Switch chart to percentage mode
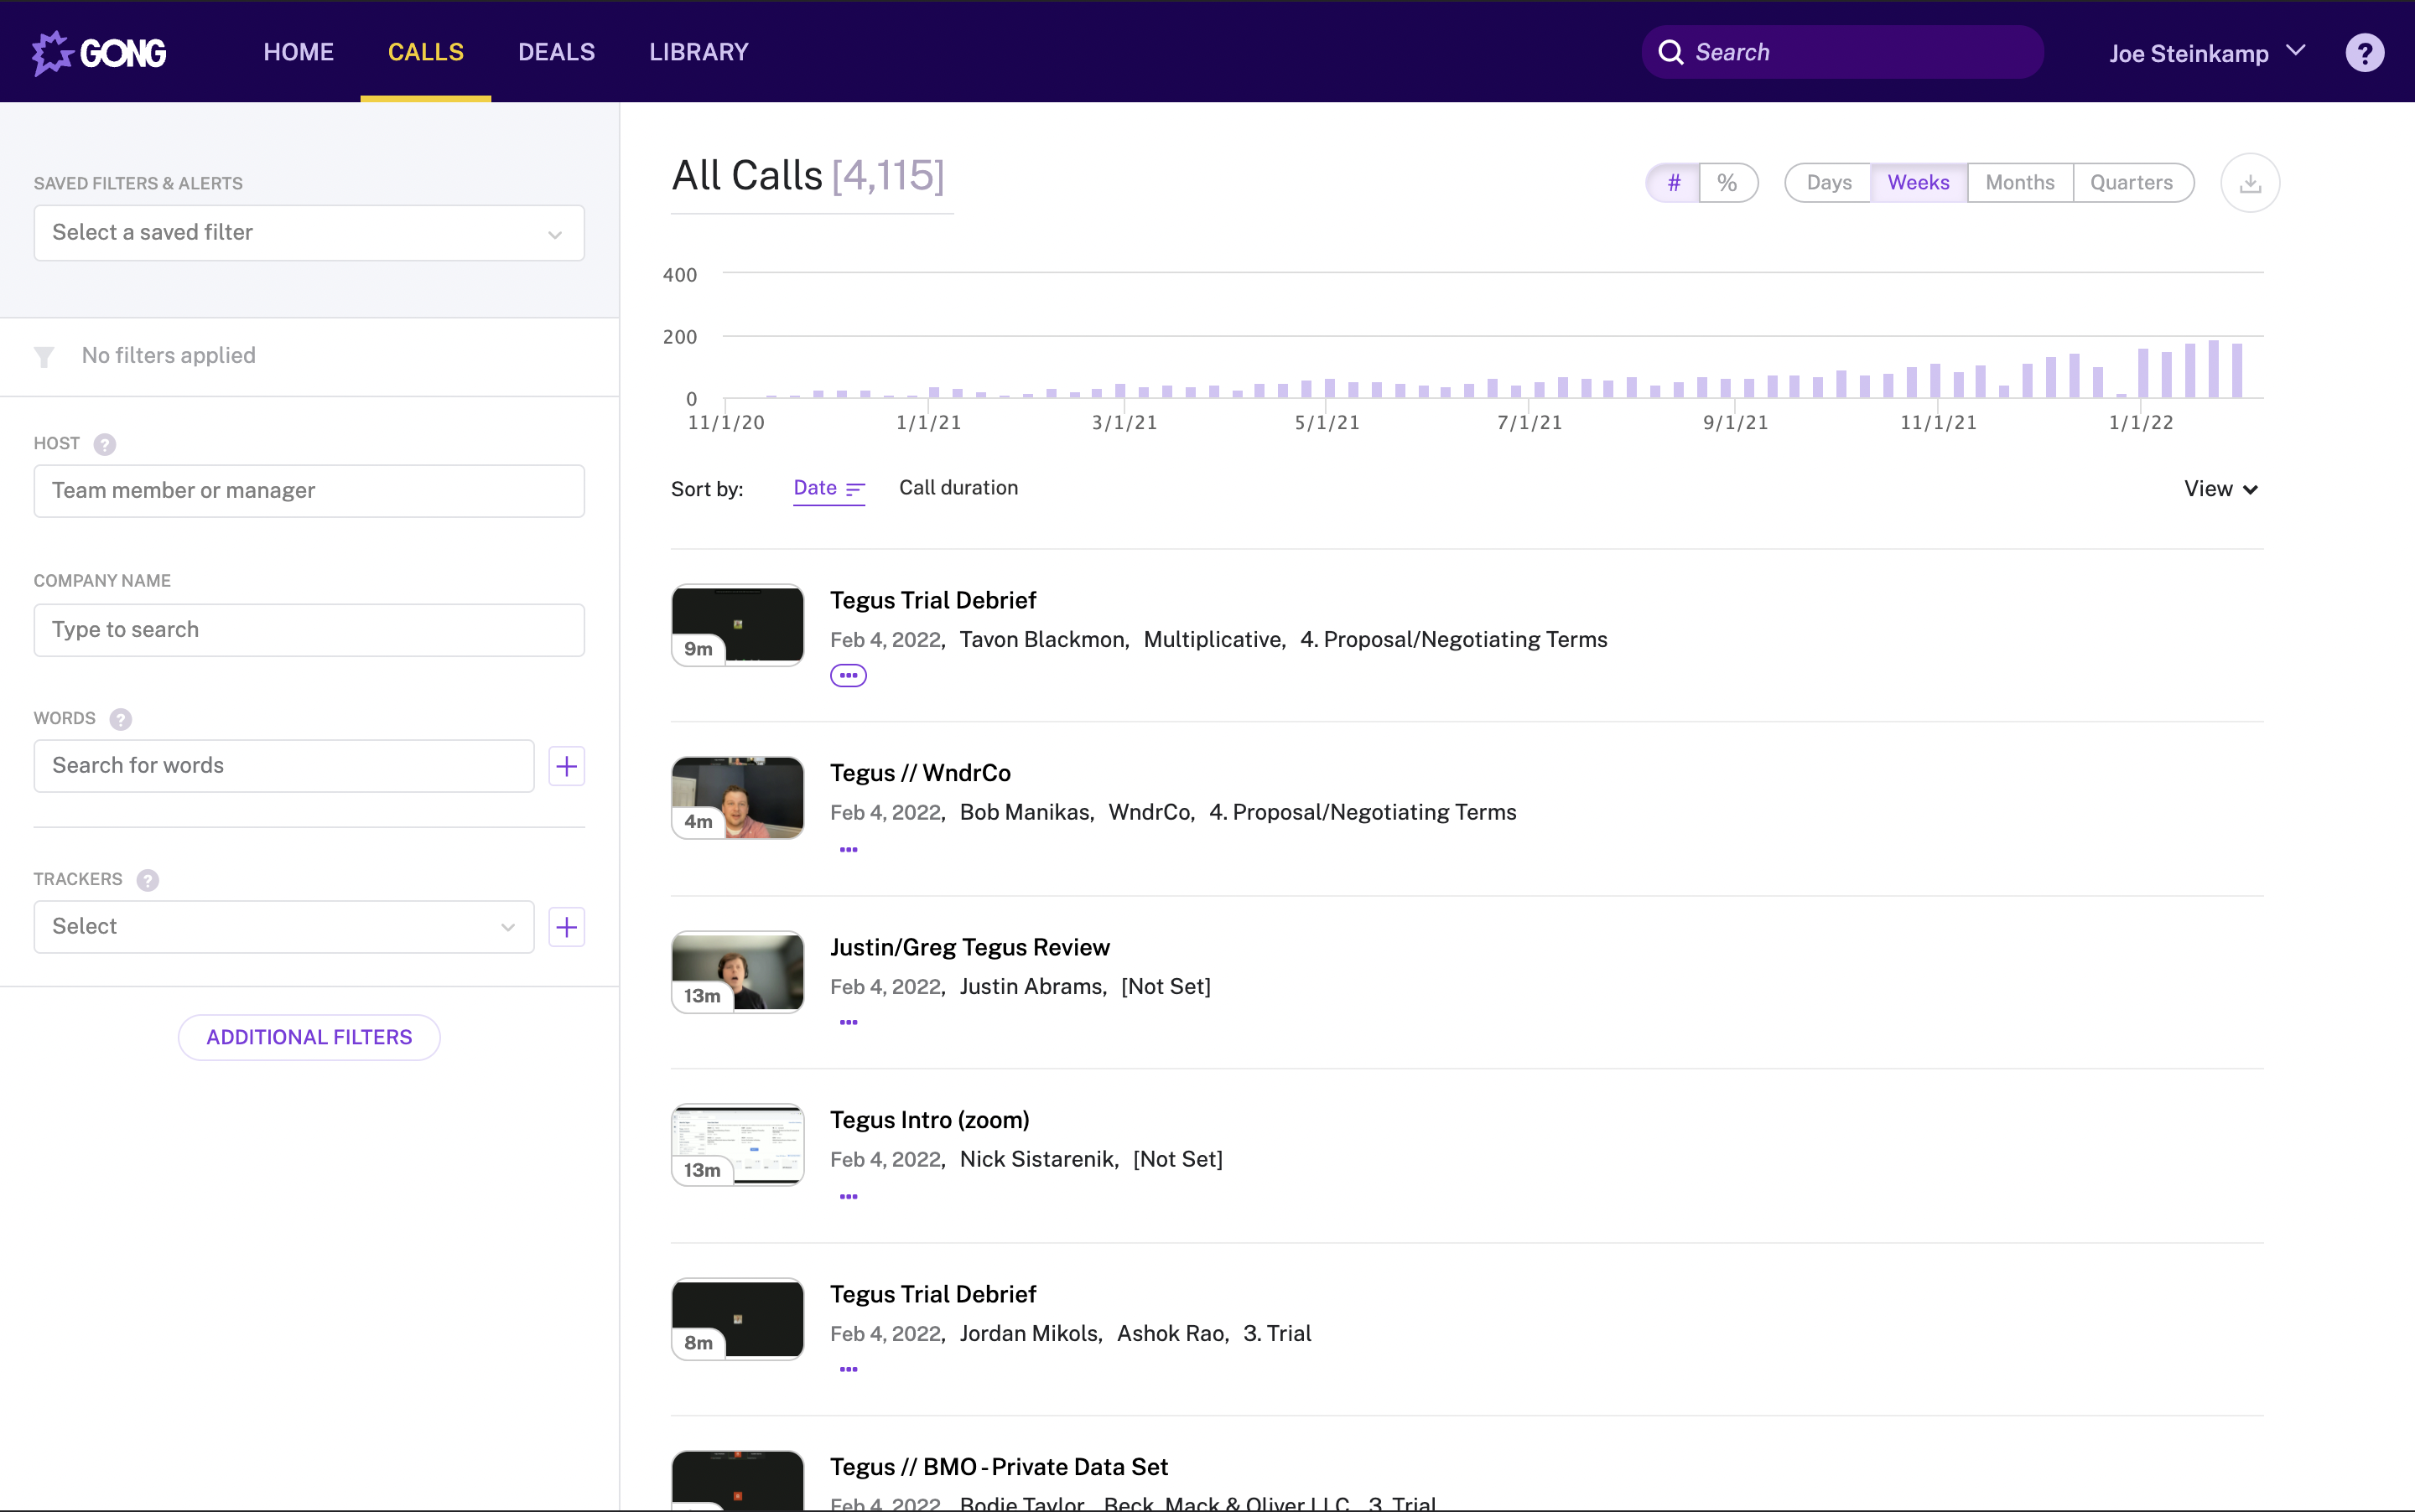Screen dimensions: 2415x1512 coord(1727,183)
